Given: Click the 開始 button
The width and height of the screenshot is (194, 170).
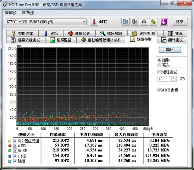Looking at the screenshot, I should (170, 50).
